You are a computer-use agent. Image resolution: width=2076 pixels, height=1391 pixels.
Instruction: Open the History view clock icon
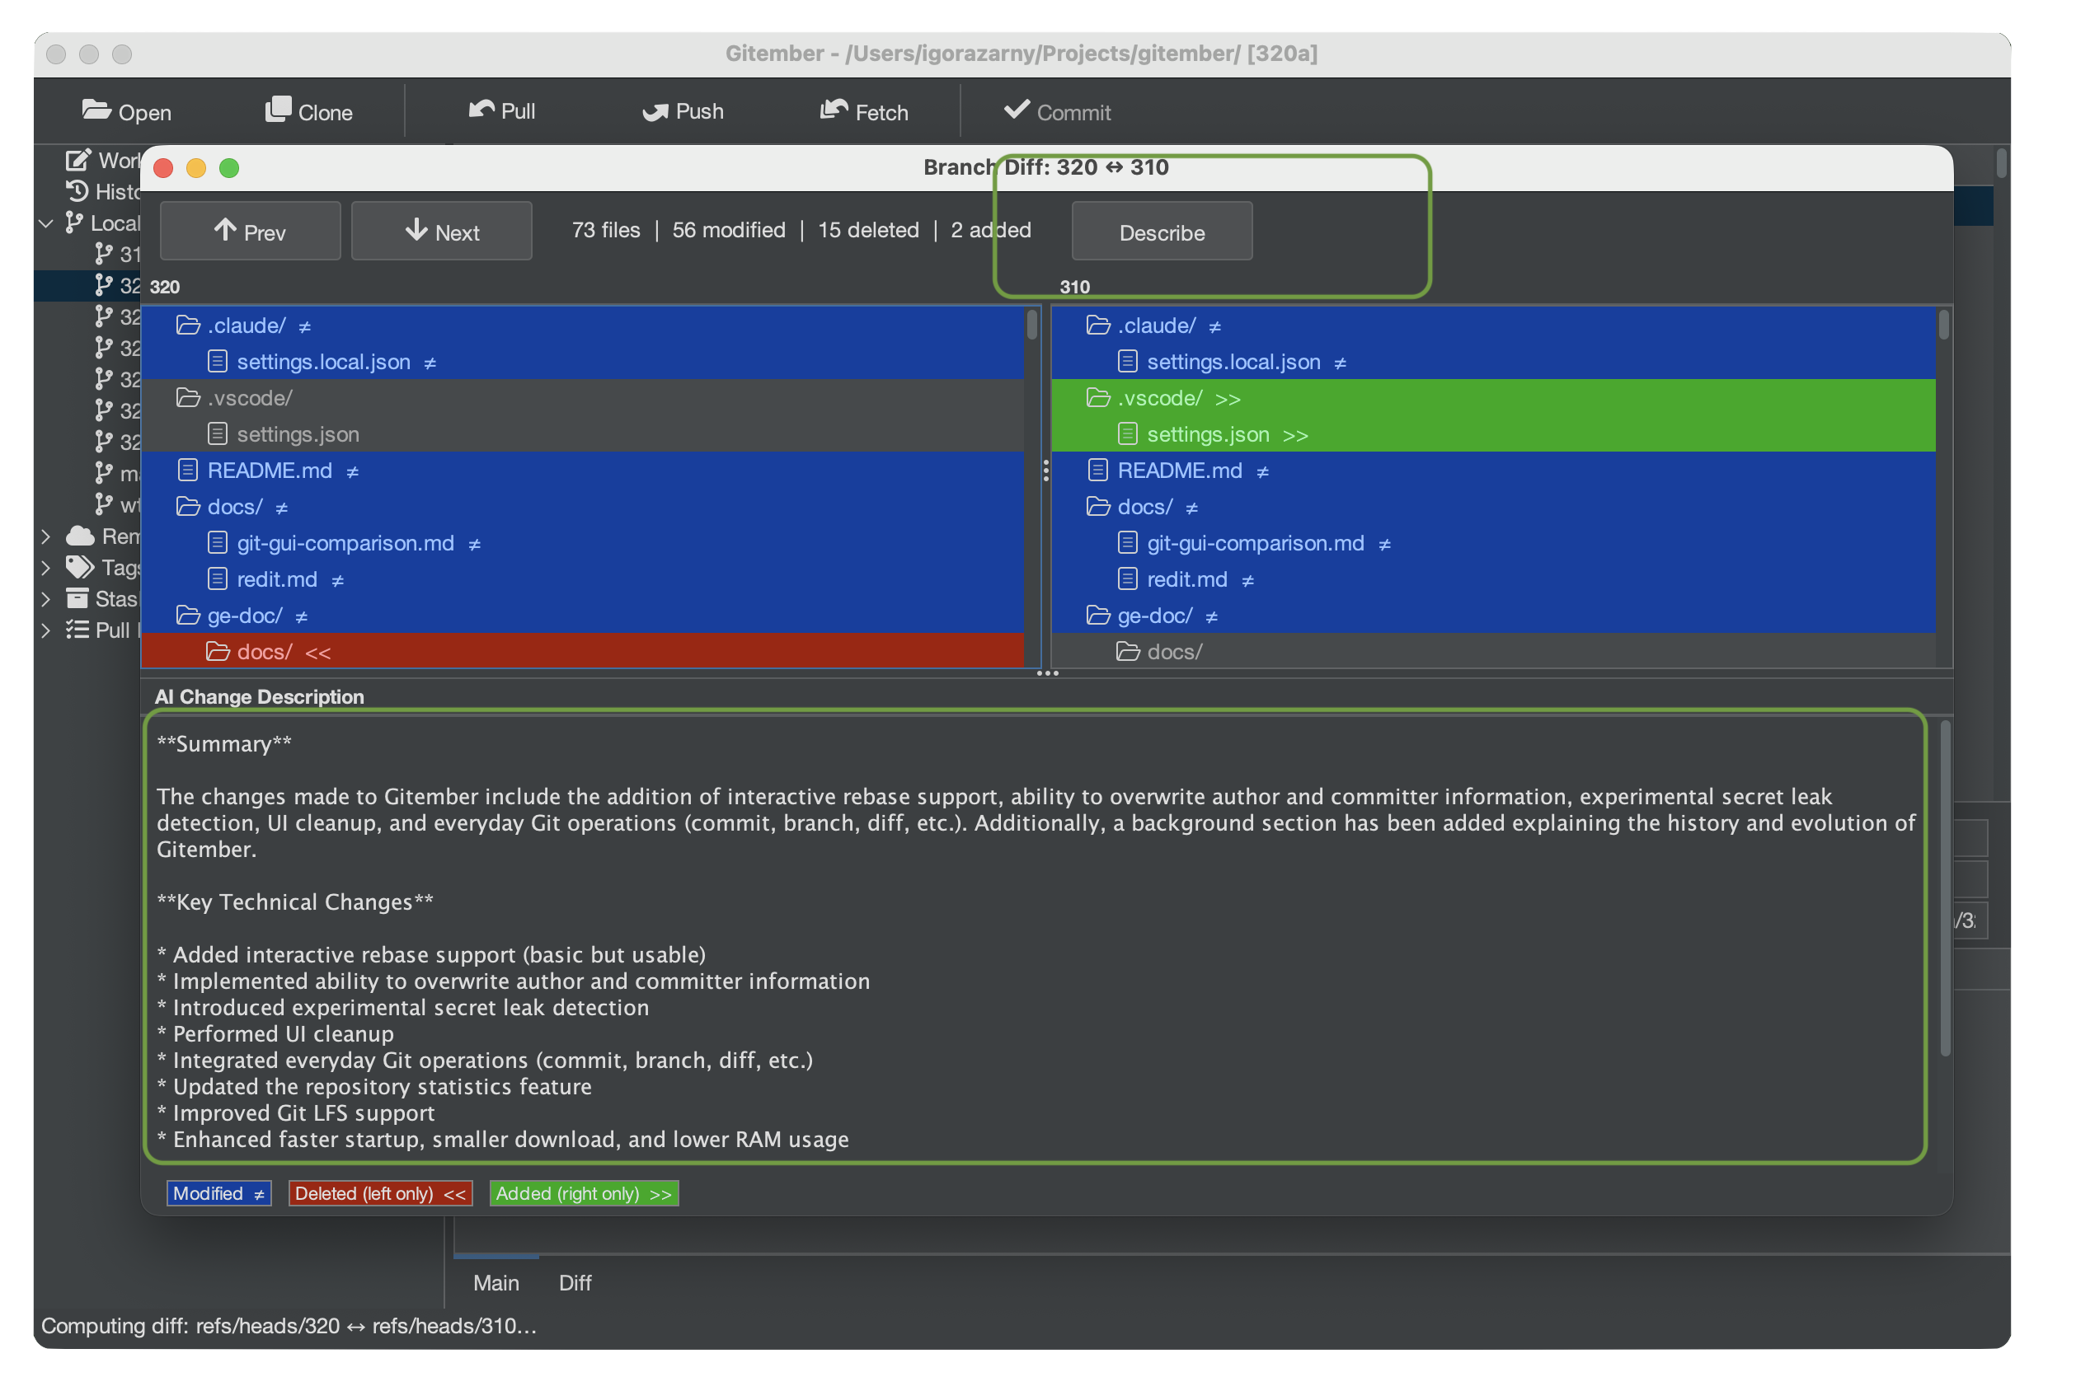[78, 190]
